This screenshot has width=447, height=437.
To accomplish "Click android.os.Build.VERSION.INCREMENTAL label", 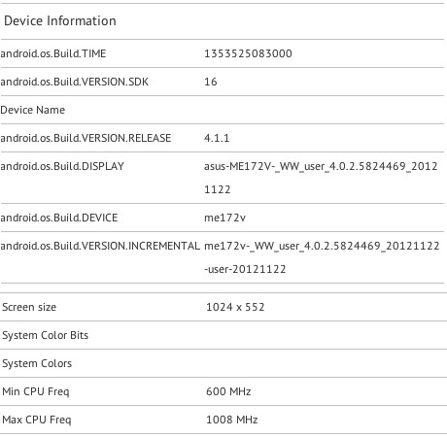I will (100, 246).
